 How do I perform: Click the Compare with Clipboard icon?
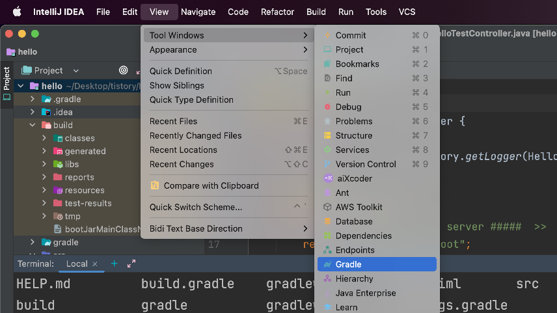click(x=155, y=185)
